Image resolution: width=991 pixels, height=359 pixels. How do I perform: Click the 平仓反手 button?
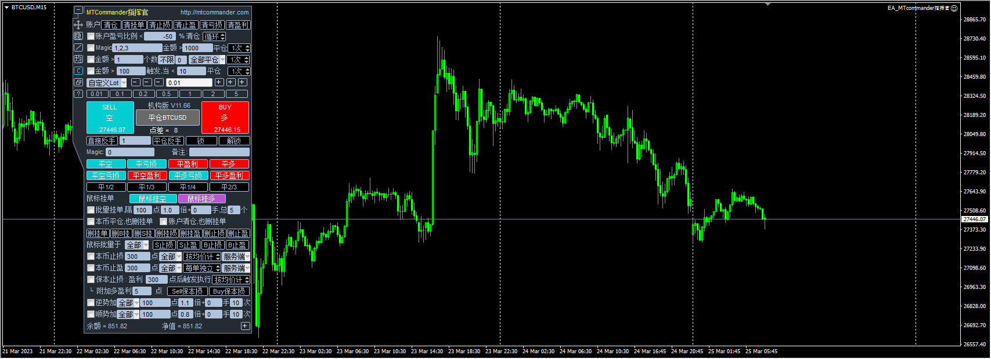(168, 141)
